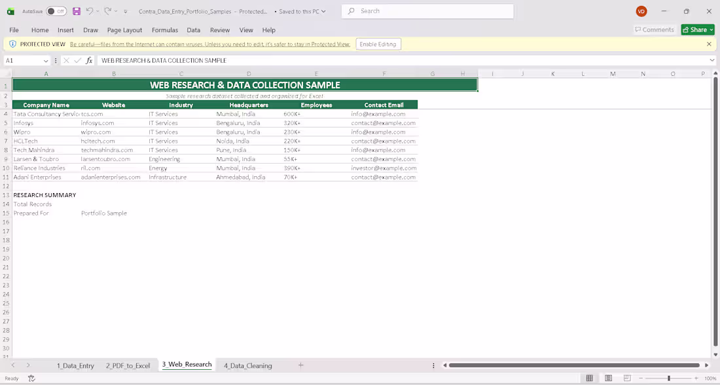The width and height of the screenshot is (720, 385).
Task: Open the File menu
Action: pos(14,30)
